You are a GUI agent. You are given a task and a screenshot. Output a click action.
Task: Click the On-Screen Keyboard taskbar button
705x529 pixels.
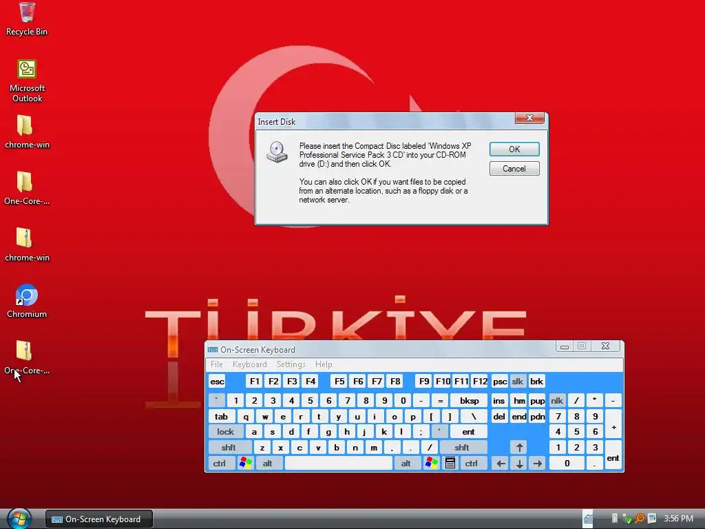[99, 519]
